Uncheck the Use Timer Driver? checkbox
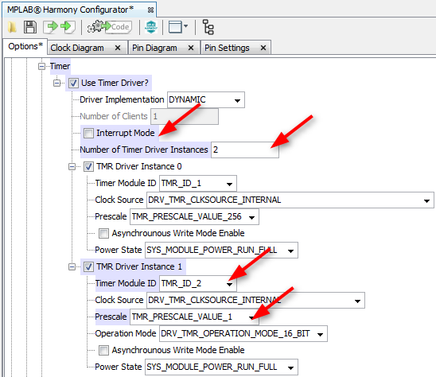 pos(73,84)
